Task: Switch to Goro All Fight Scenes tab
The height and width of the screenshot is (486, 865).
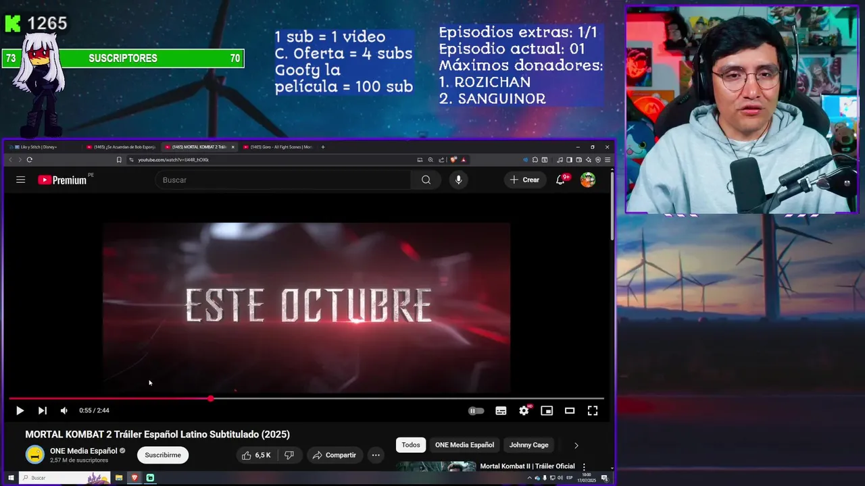Action: coord(278,146)
